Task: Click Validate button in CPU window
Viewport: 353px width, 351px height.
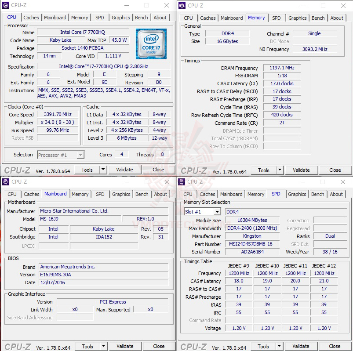Action: 124,170
